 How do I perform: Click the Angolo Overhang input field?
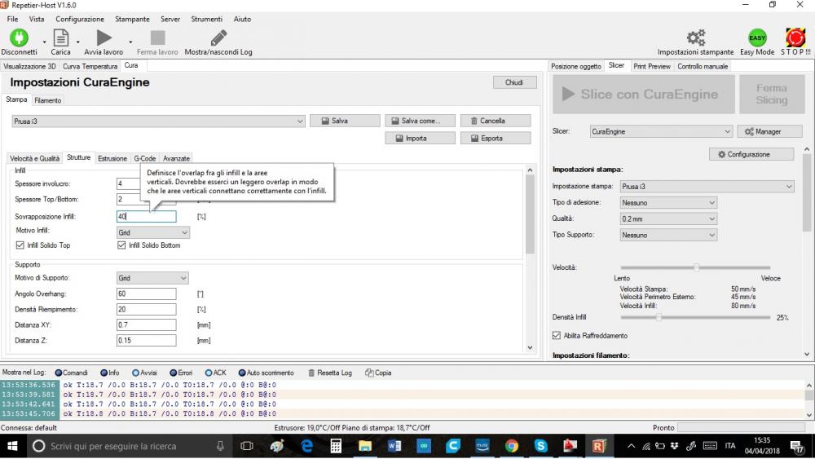147,293
